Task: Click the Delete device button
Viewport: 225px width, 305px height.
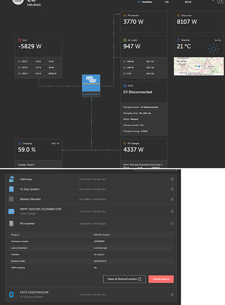Action: tap(161, 279)
